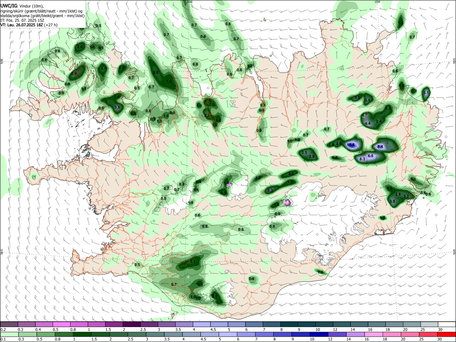456x342 pixels.
Task: Click the 'IT: Fös. 25. 07. 2025 15Z' line
Action: click(x=22, y=20)
